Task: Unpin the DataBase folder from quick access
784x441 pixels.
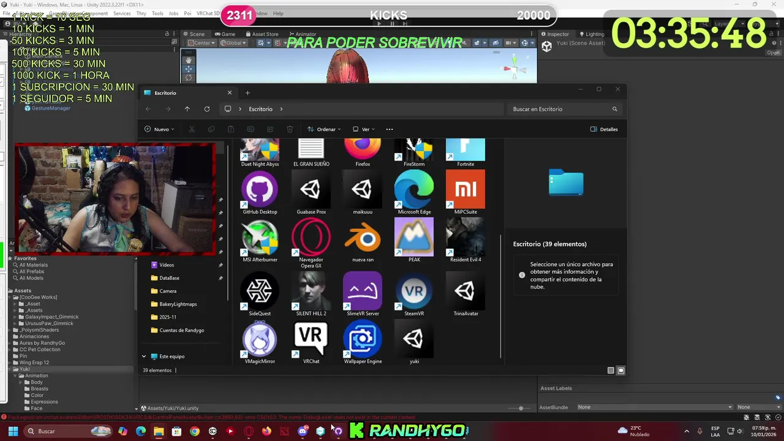Action: (221, 278)
